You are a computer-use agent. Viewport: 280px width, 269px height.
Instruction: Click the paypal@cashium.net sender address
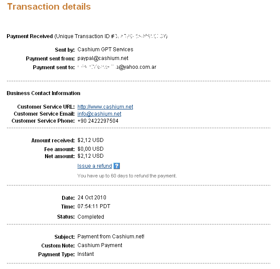click(x=103, y=58)
